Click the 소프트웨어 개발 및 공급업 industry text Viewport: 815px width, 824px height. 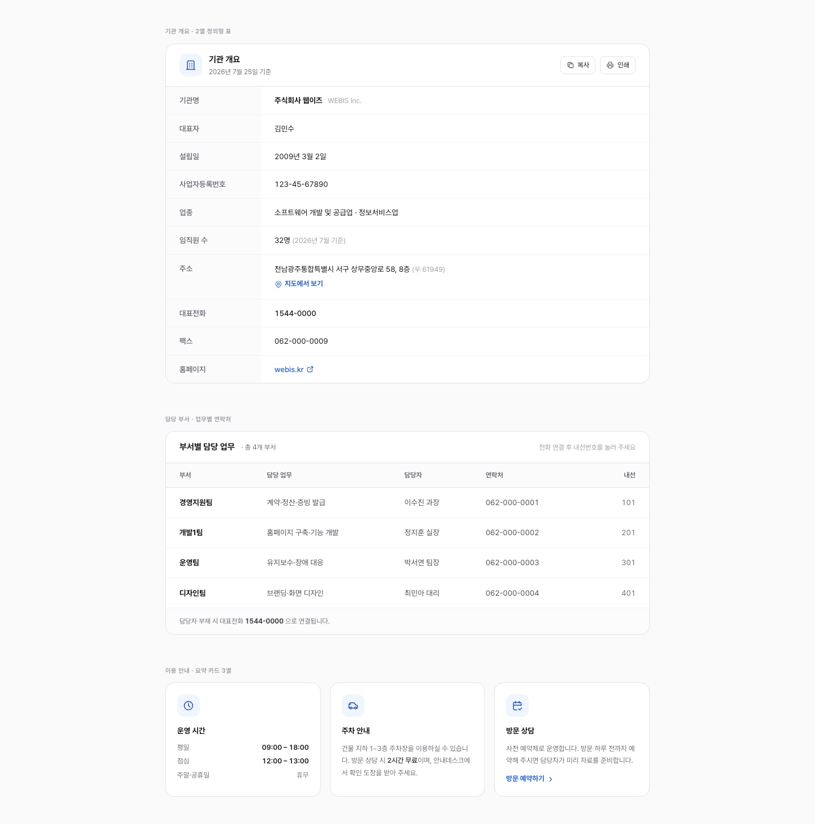[x=314, y=212]
